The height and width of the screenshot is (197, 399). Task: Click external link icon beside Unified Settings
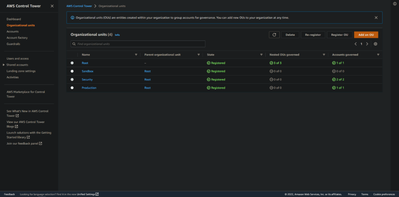pyautogui.click(x=97, y=194)
